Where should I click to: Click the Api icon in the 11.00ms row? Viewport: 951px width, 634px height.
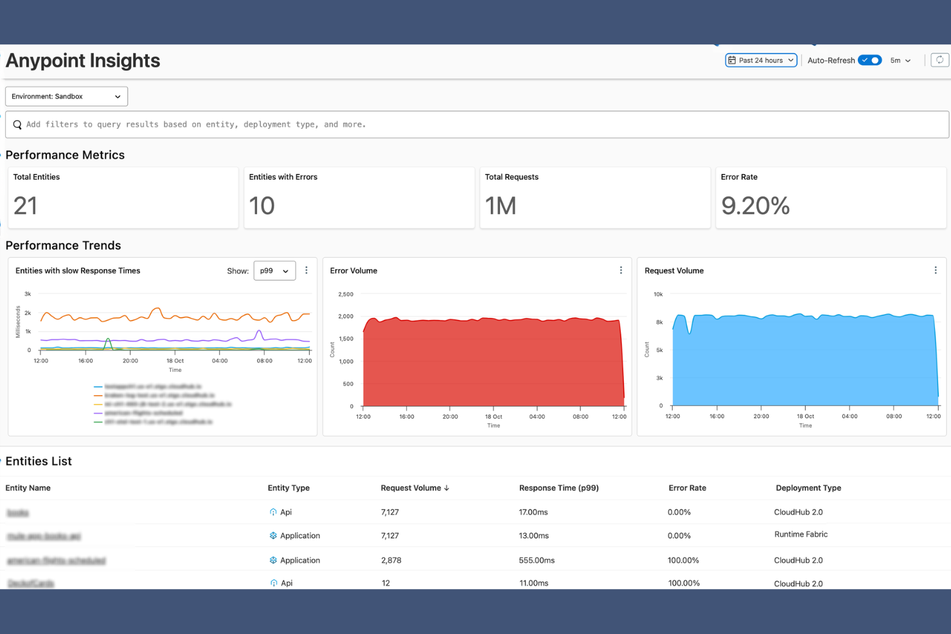tap(274, 583)
